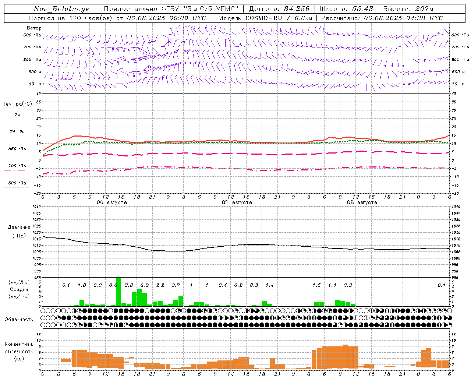Click the calculation time 04:38 UTC
Image resolution: width=471 pixels, height=377 pixels.
pos(424,18)
